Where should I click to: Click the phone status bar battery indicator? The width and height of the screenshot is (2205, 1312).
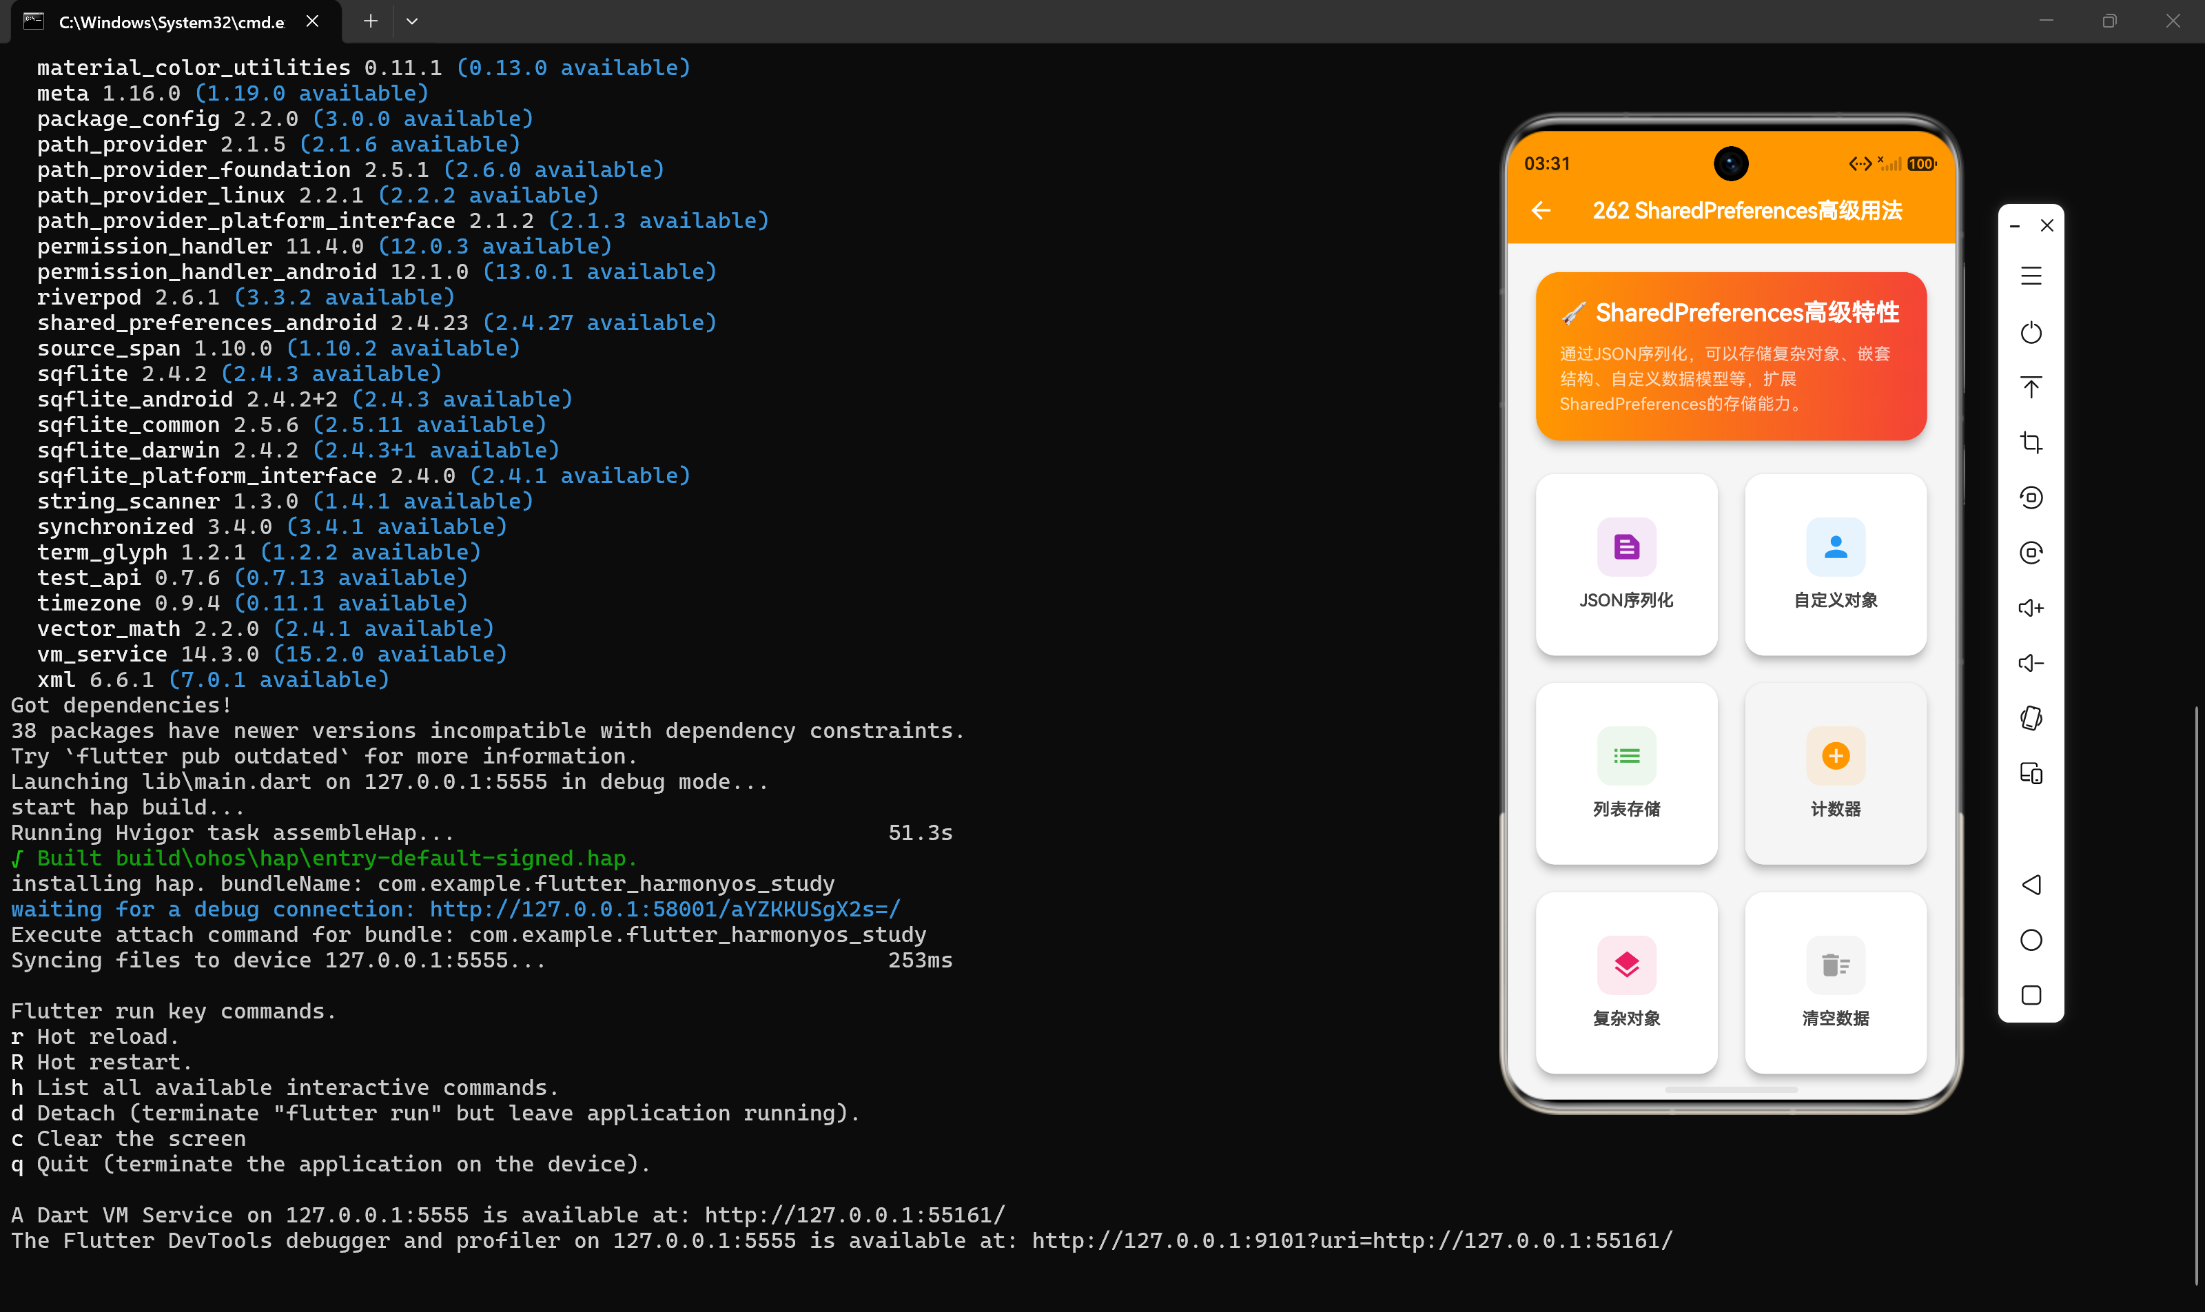(x=1921, y=163)
